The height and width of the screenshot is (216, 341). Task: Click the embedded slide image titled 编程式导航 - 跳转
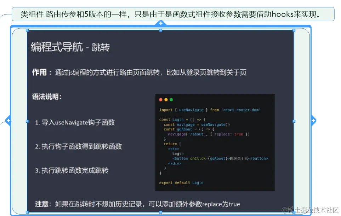pos(160,121)
